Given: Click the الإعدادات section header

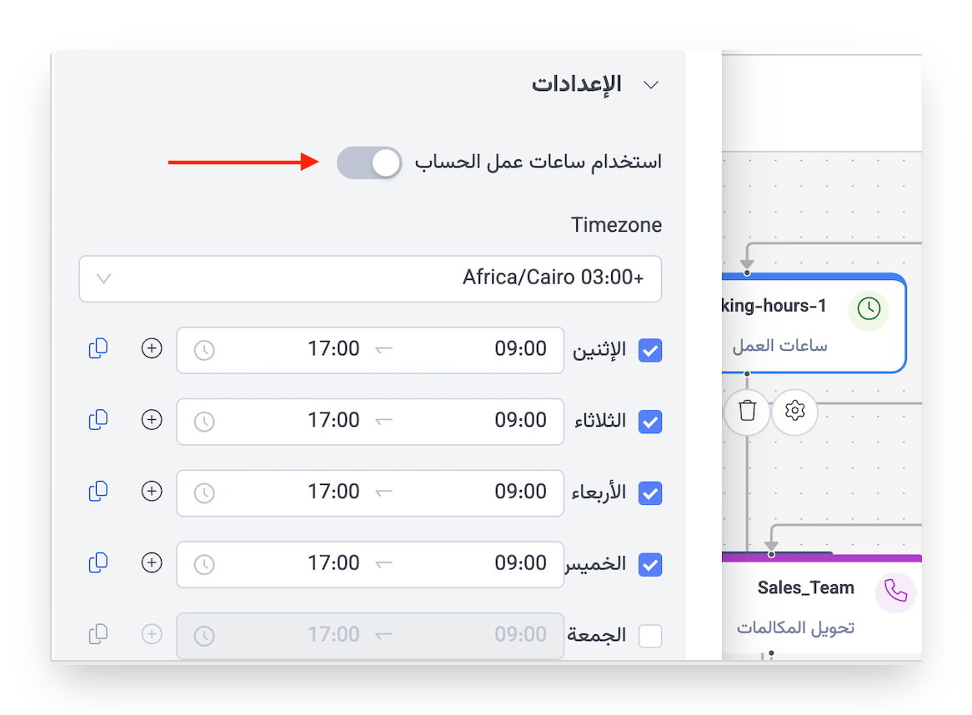Looking at the screenshot, I should point(577,84).
